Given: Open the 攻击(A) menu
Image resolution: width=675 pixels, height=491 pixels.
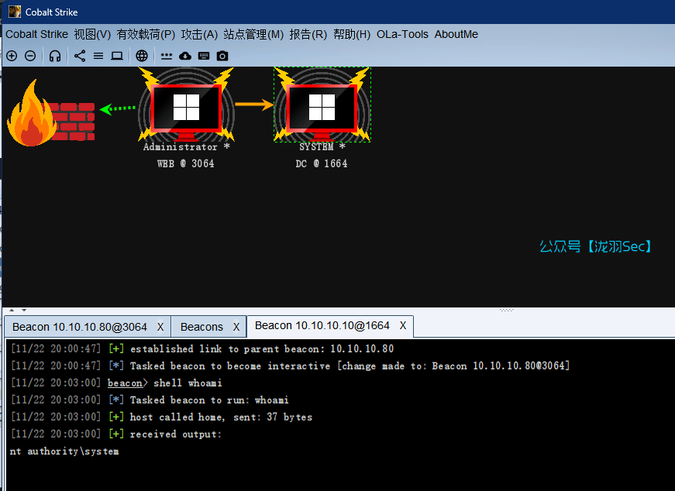Looking at the screenshot, I should 199,34.
